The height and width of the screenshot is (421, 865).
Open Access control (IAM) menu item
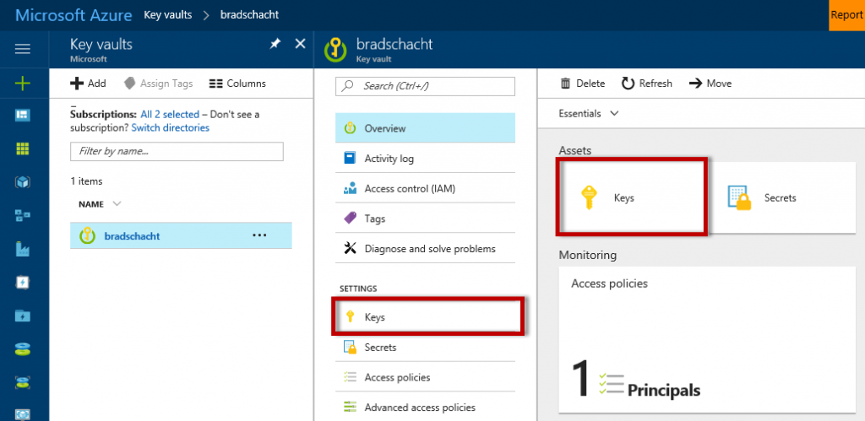[x=410, y=189]
